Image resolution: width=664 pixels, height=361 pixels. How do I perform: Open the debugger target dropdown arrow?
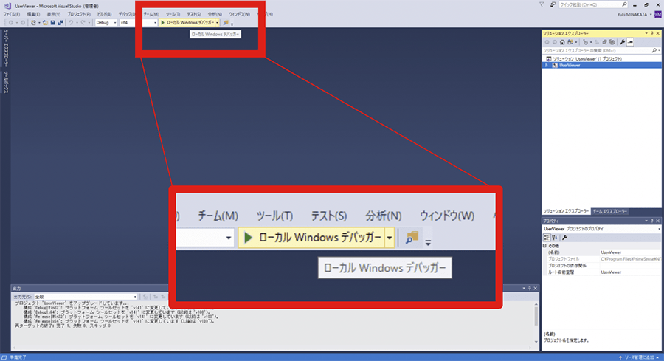pos(217,22)
